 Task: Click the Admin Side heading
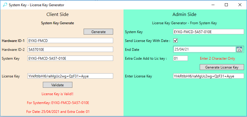[184, 14]
